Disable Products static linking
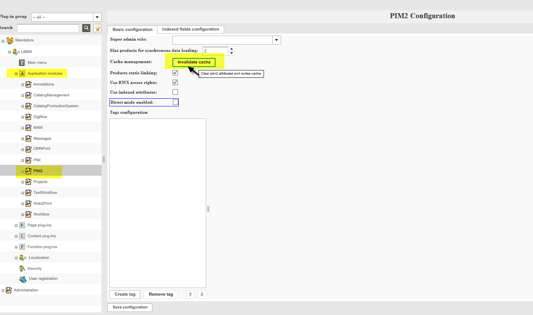The height and width of the screenshot is (315, 533). [x=175, y=72]
